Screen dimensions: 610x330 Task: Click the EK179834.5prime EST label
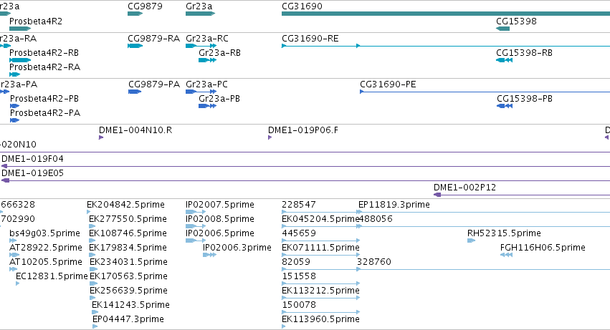click(128, 248)
